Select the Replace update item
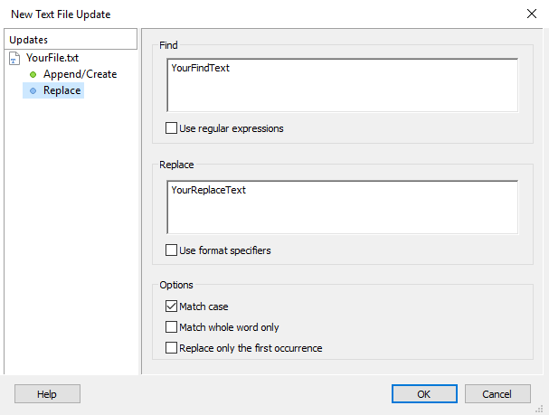 point(62,90)
